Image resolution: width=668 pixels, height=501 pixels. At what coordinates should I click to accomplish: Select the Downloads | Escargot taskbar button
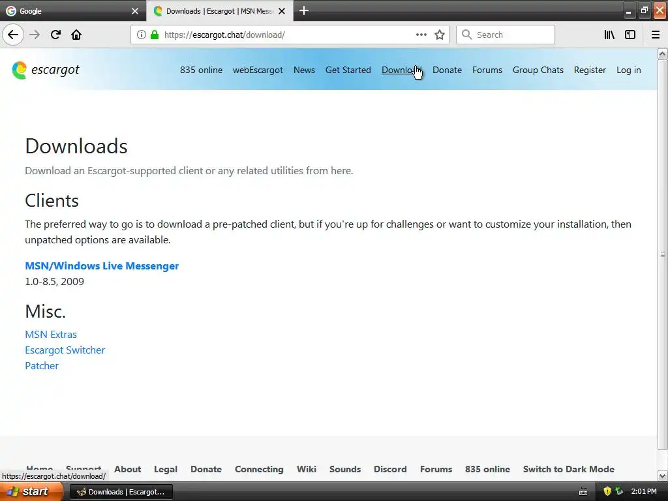pyautogui.click(x=121, y=492)
